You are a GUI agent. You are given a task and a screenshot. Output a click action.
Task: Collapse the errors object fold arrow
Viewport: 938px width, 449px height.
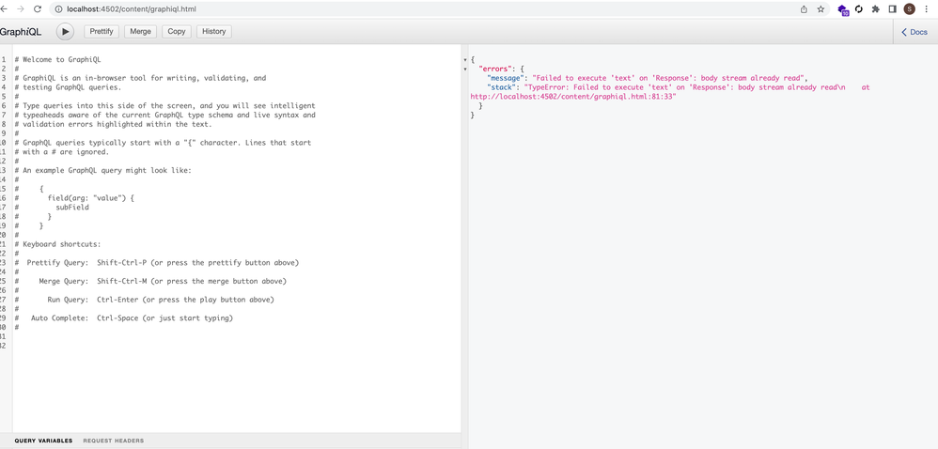coord(465,70)
